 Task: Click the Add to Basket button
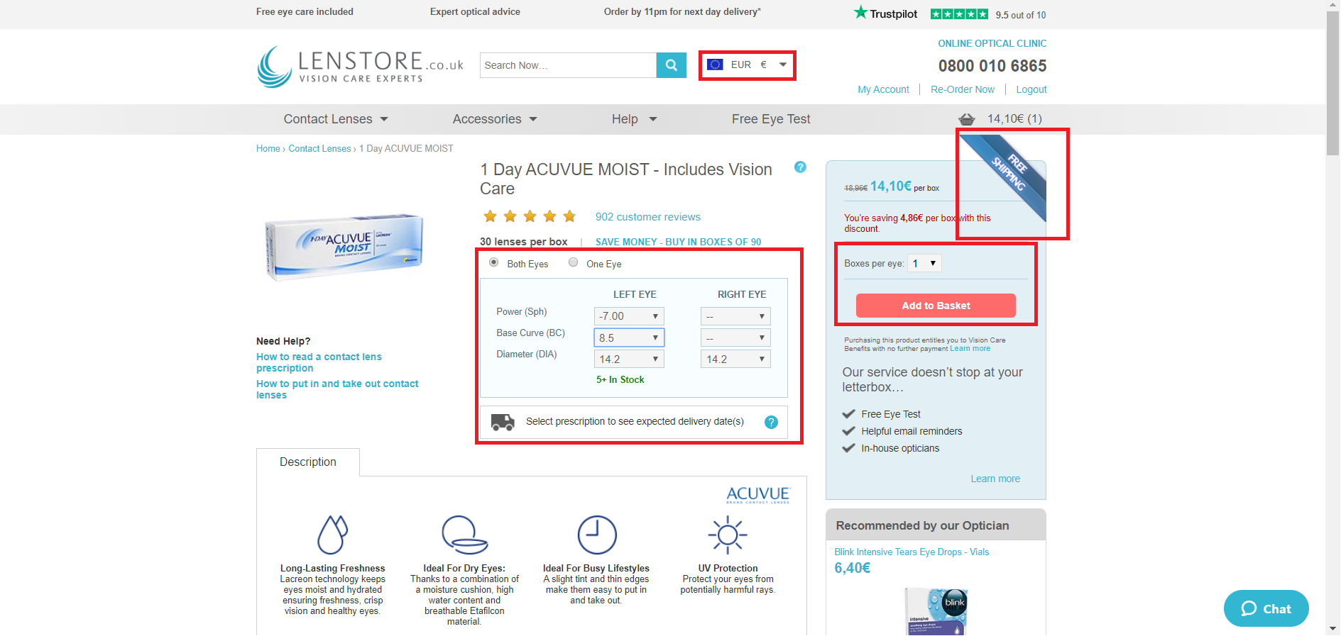point(936,306)
